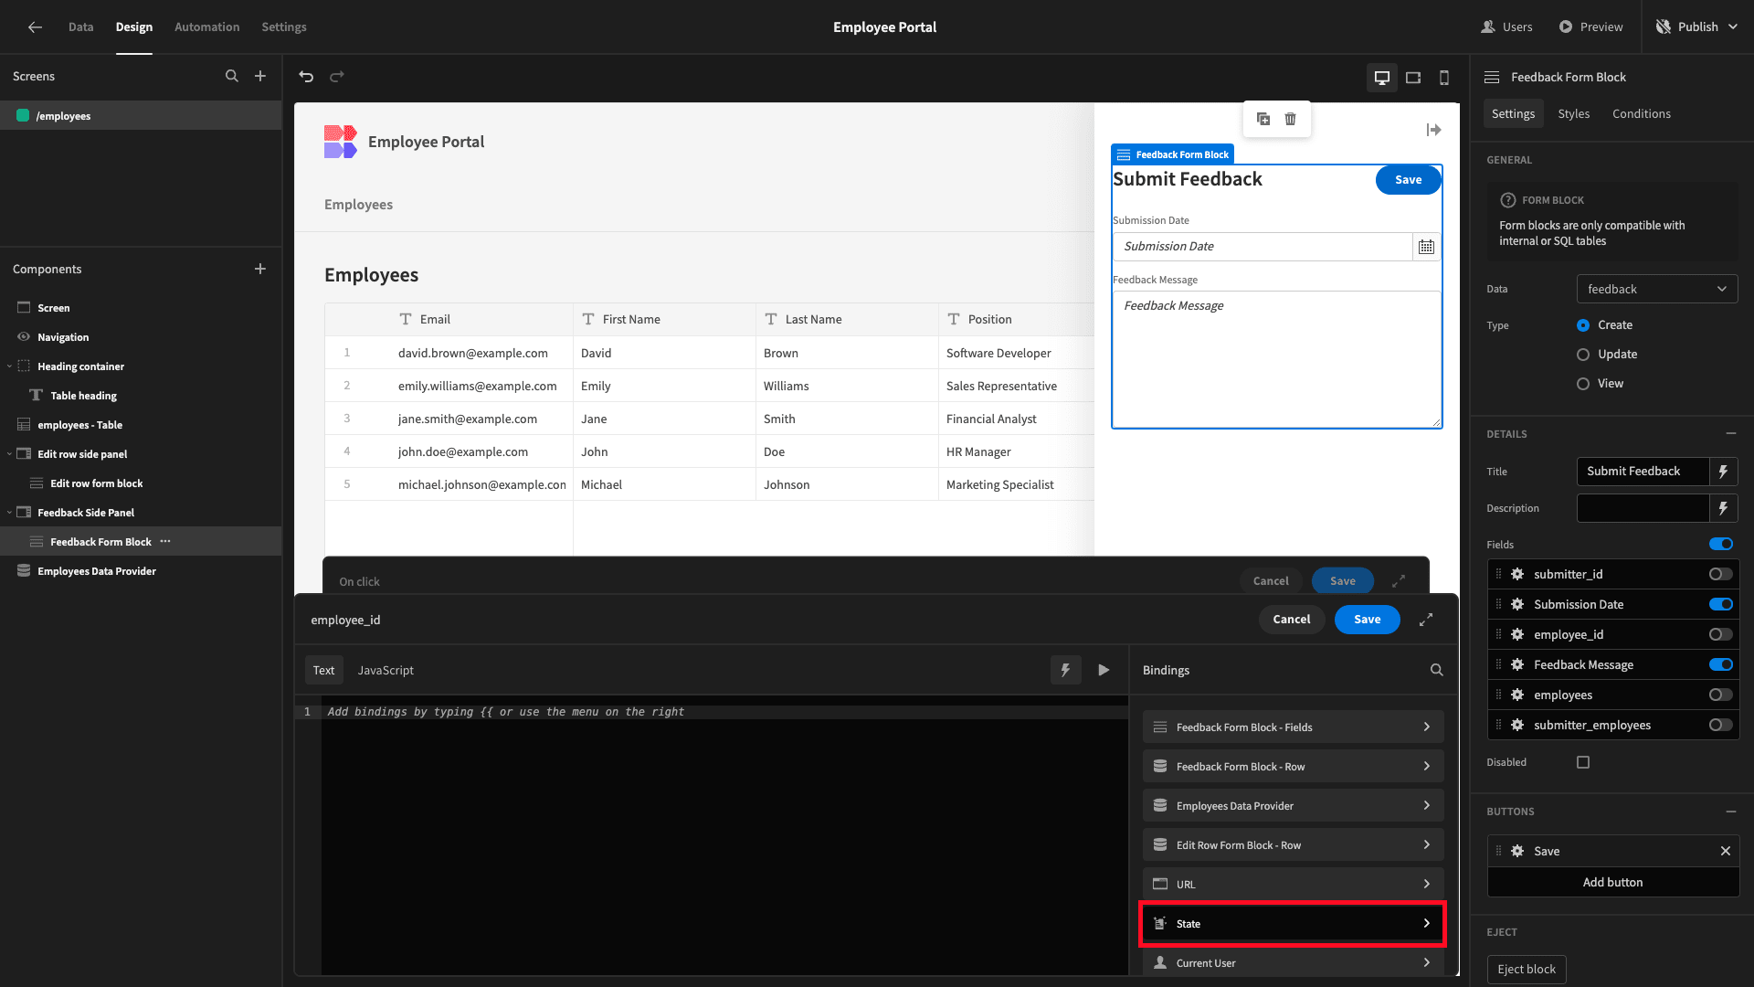The image size is (1754, 987).
Task: Toggle the main Fields switch
Action: (1721, 545)
